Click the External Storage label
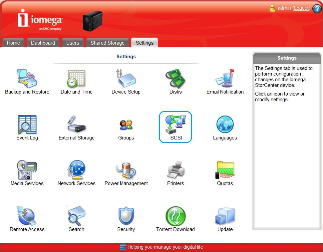This screenshot has width=323, height=252. click(x=77, y=138)
